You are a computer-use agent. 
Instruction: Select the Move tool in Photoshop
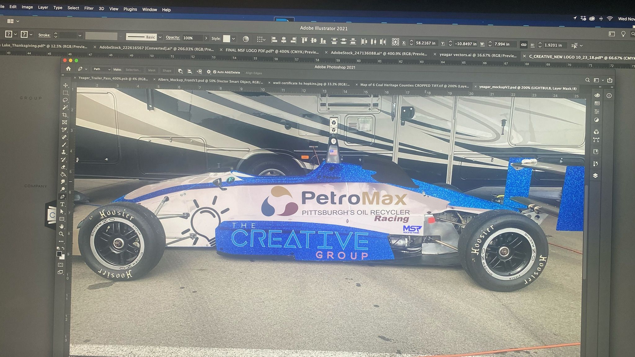(65, 85)
